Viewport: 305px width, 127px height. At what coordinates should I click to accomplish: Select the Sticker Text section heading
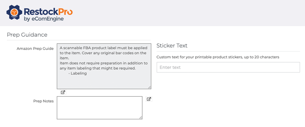[172, 46]
